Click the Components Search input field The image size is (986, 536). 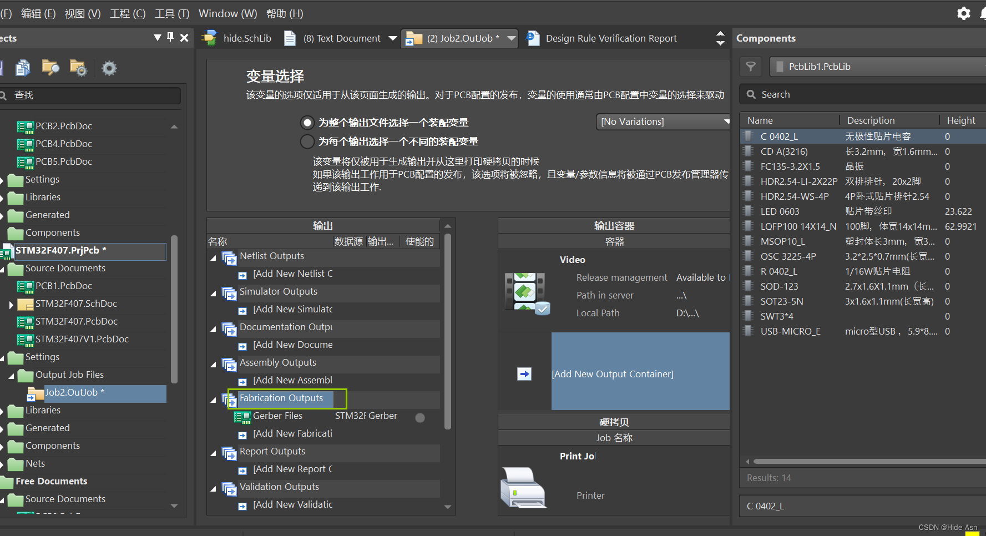tap(863, 94)
